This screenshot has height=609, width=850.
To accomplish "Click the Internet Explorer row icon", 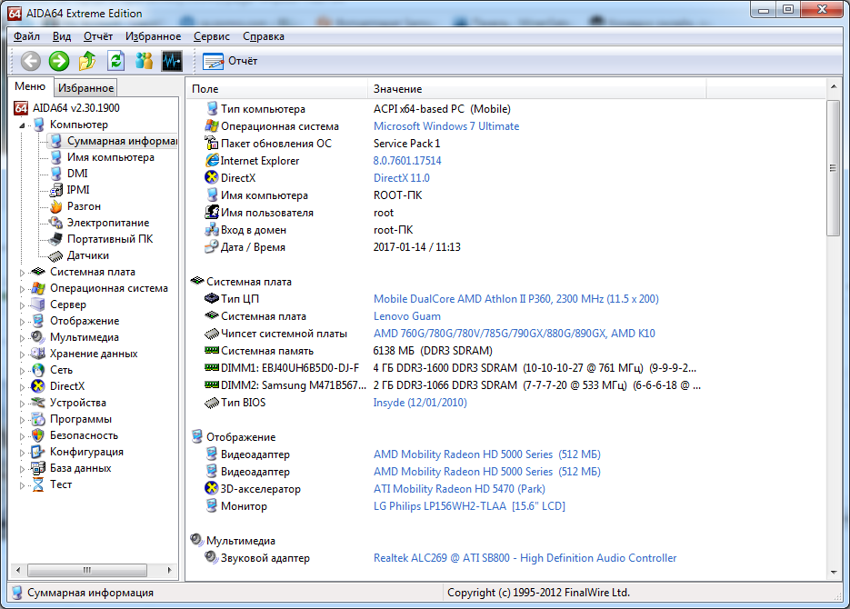I will 212,160.
